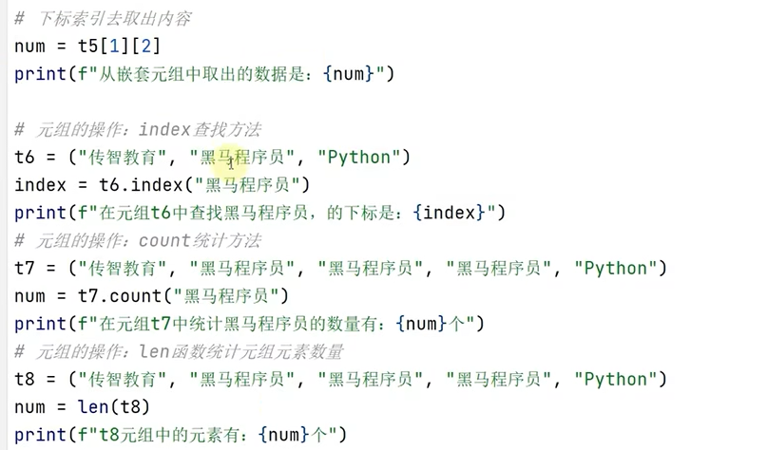This screenshot has height=450, width=767.
Task: Click the index查找方法 comment line
Action: pos(138,130)
